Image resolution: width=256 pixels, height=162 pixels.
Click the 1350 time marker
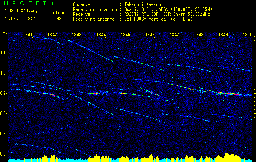(247, 35)
